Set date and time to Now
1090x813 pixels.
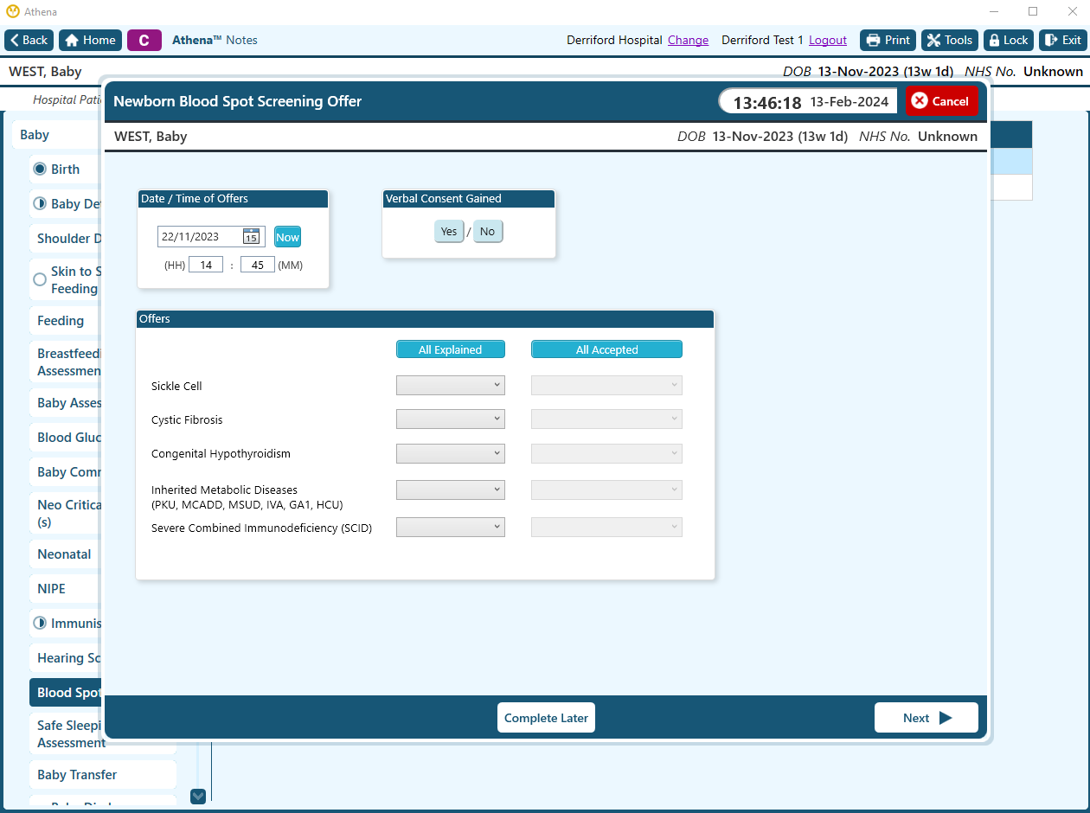(x=288, y=237)
